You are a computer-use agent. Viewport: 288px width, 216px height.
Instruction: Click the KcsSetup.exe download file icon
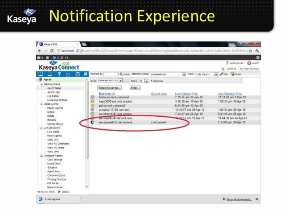(x=41, y=199)
